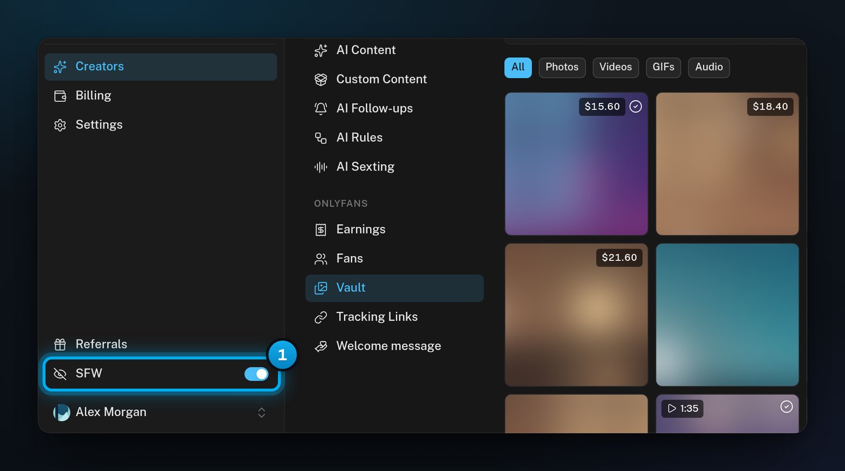Click the AI Content sparkle icon
The height and width of the screenshot is (471, 845).
[x=321, y=51]
